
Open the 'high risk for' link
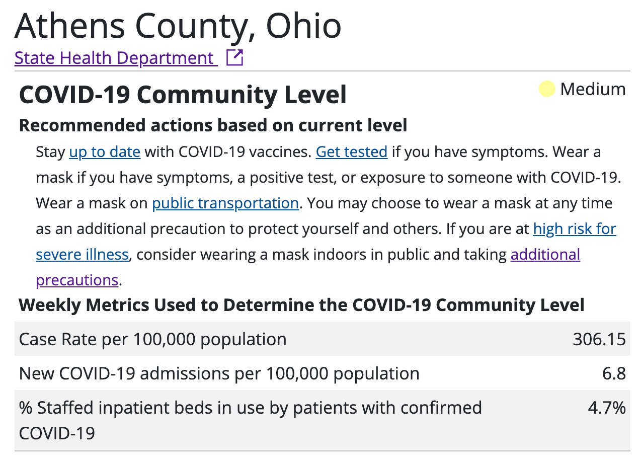575,229
